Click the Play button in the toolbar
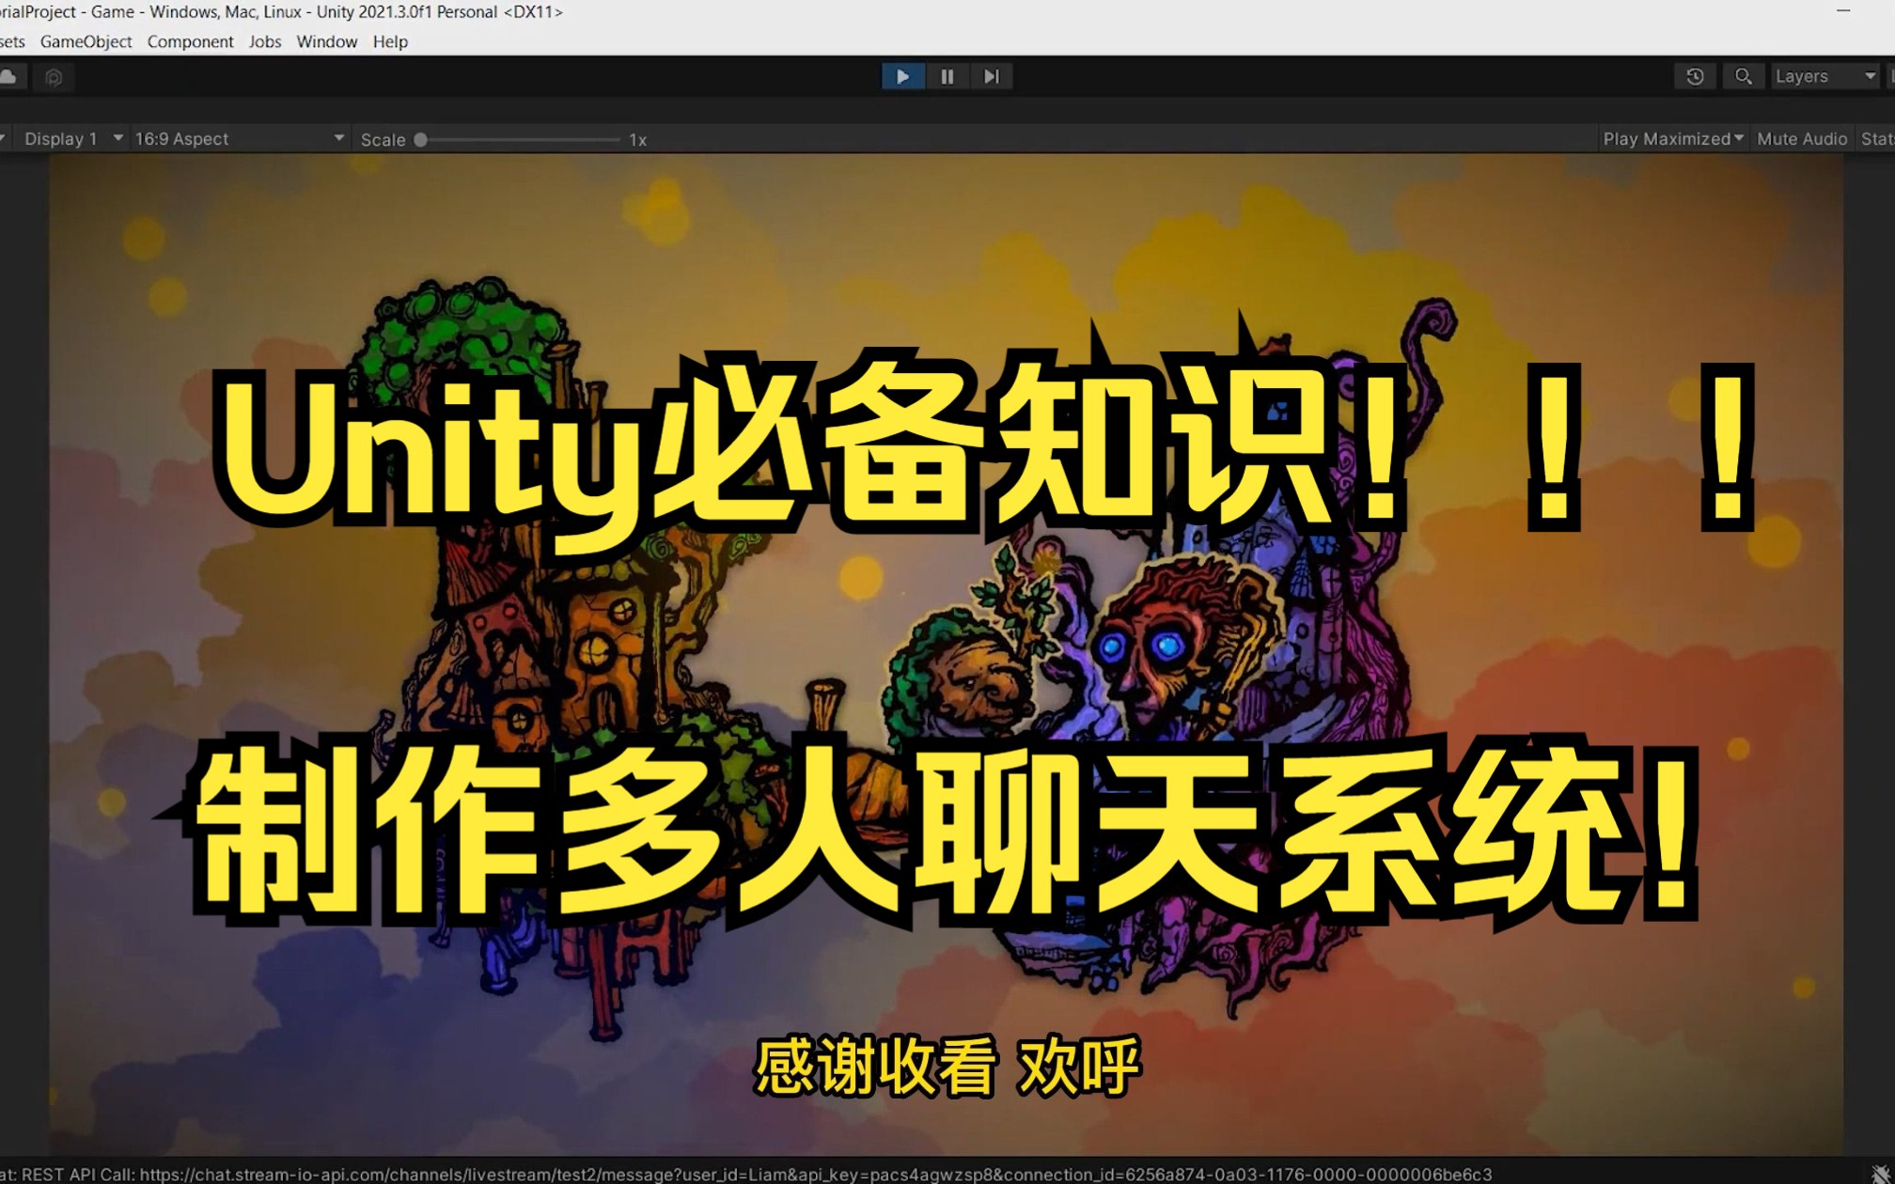Viewport: 1895px width, 1184px height. click(x=902, y=76)
